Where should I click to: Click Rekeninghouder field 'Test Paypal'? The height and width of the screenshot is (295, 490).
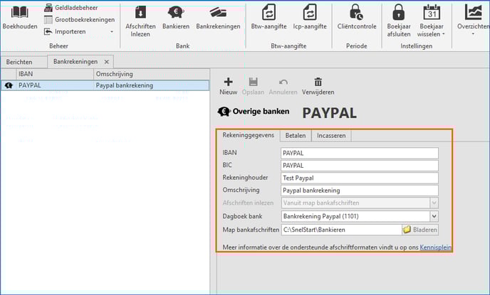coord(360,178)
